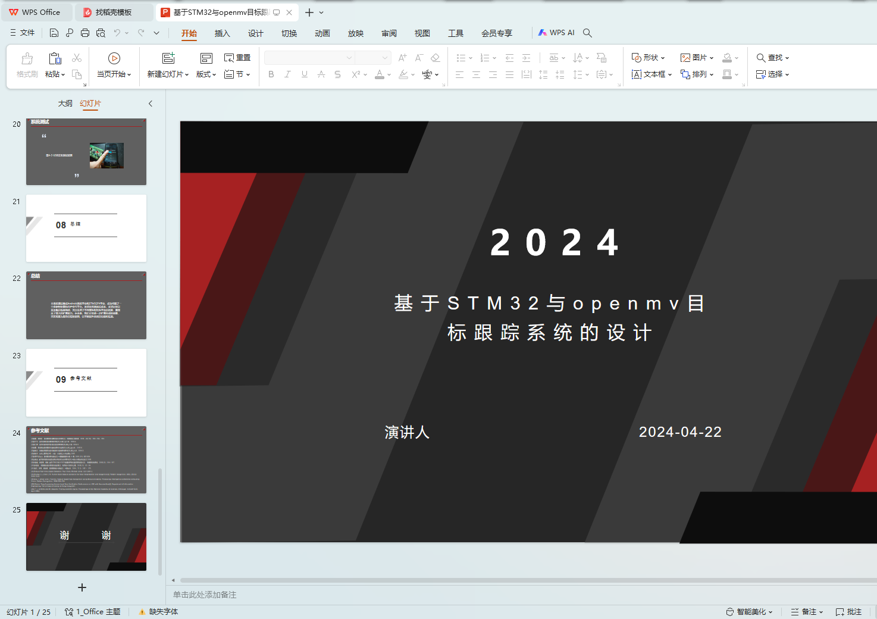Toggle Italic formatting
Image resolution: width=877 pixels, height=619 pixels.
click(288, 74)
